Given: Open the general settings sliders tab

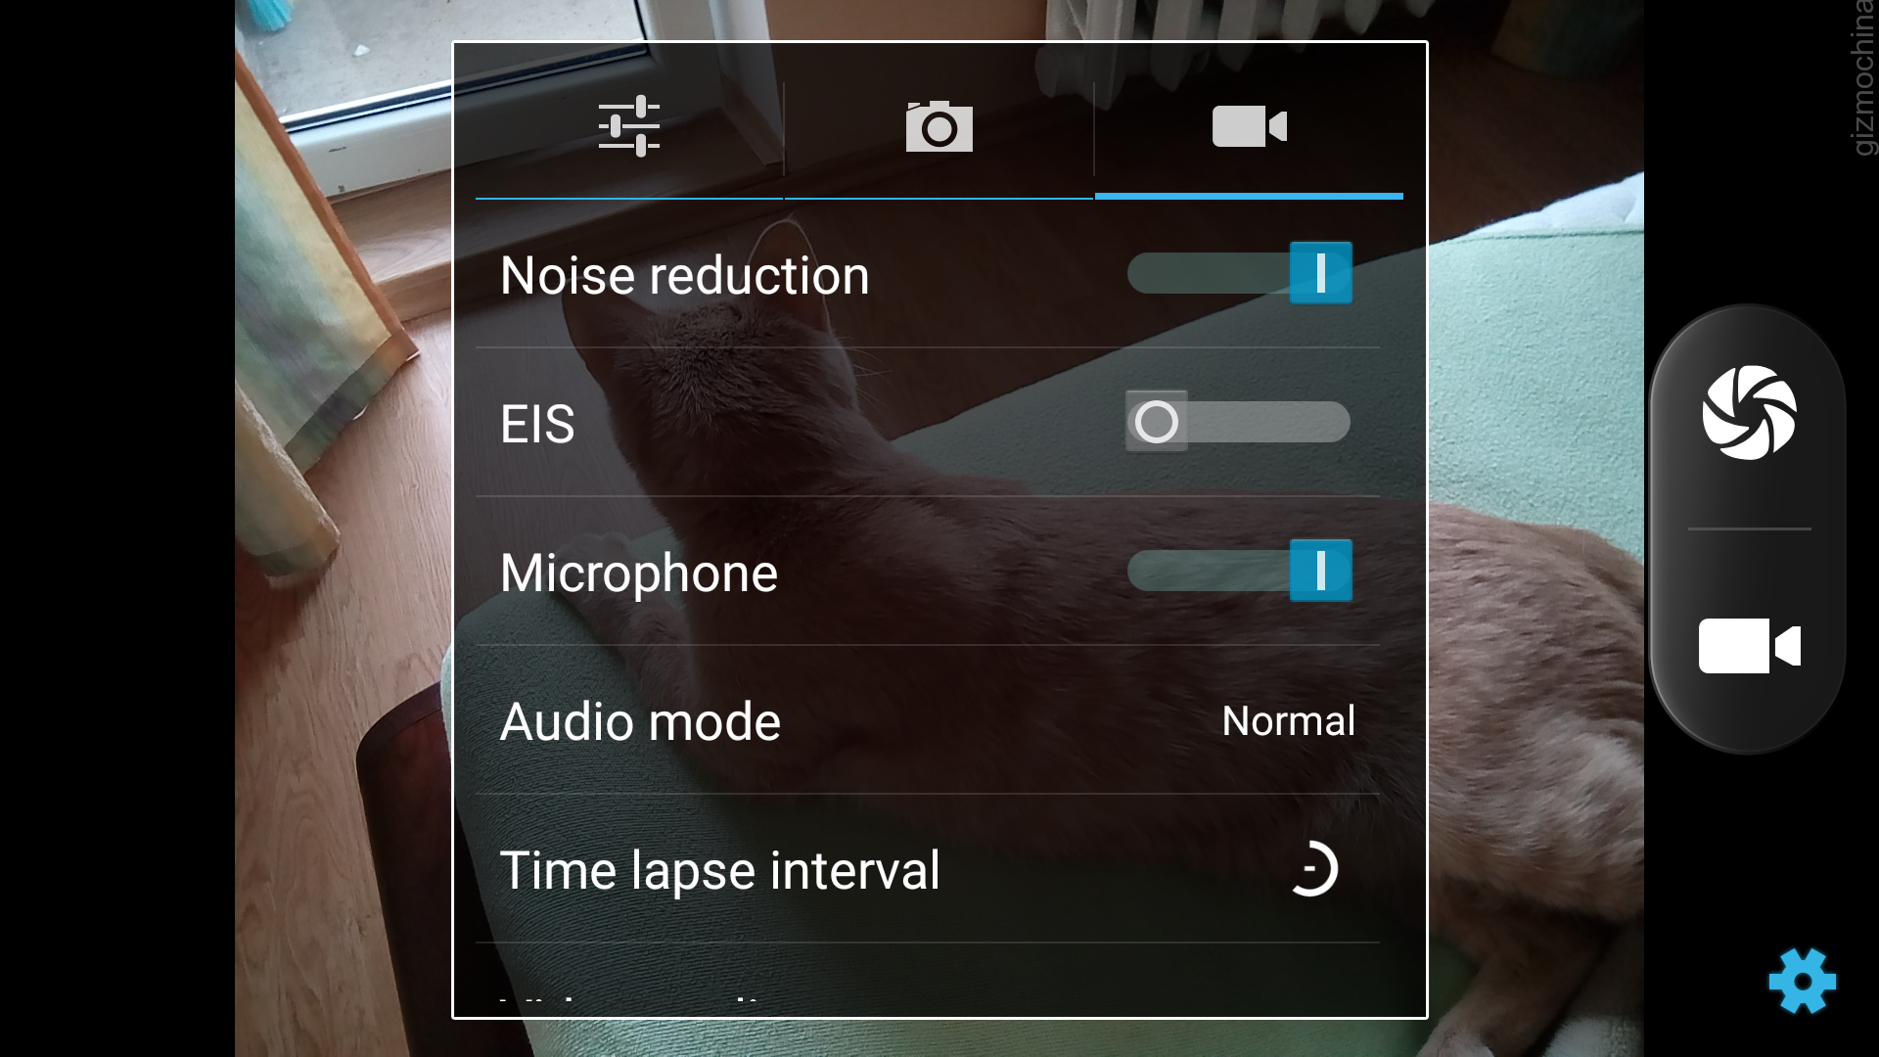Looking at the screenshot, I should point(629,126).
